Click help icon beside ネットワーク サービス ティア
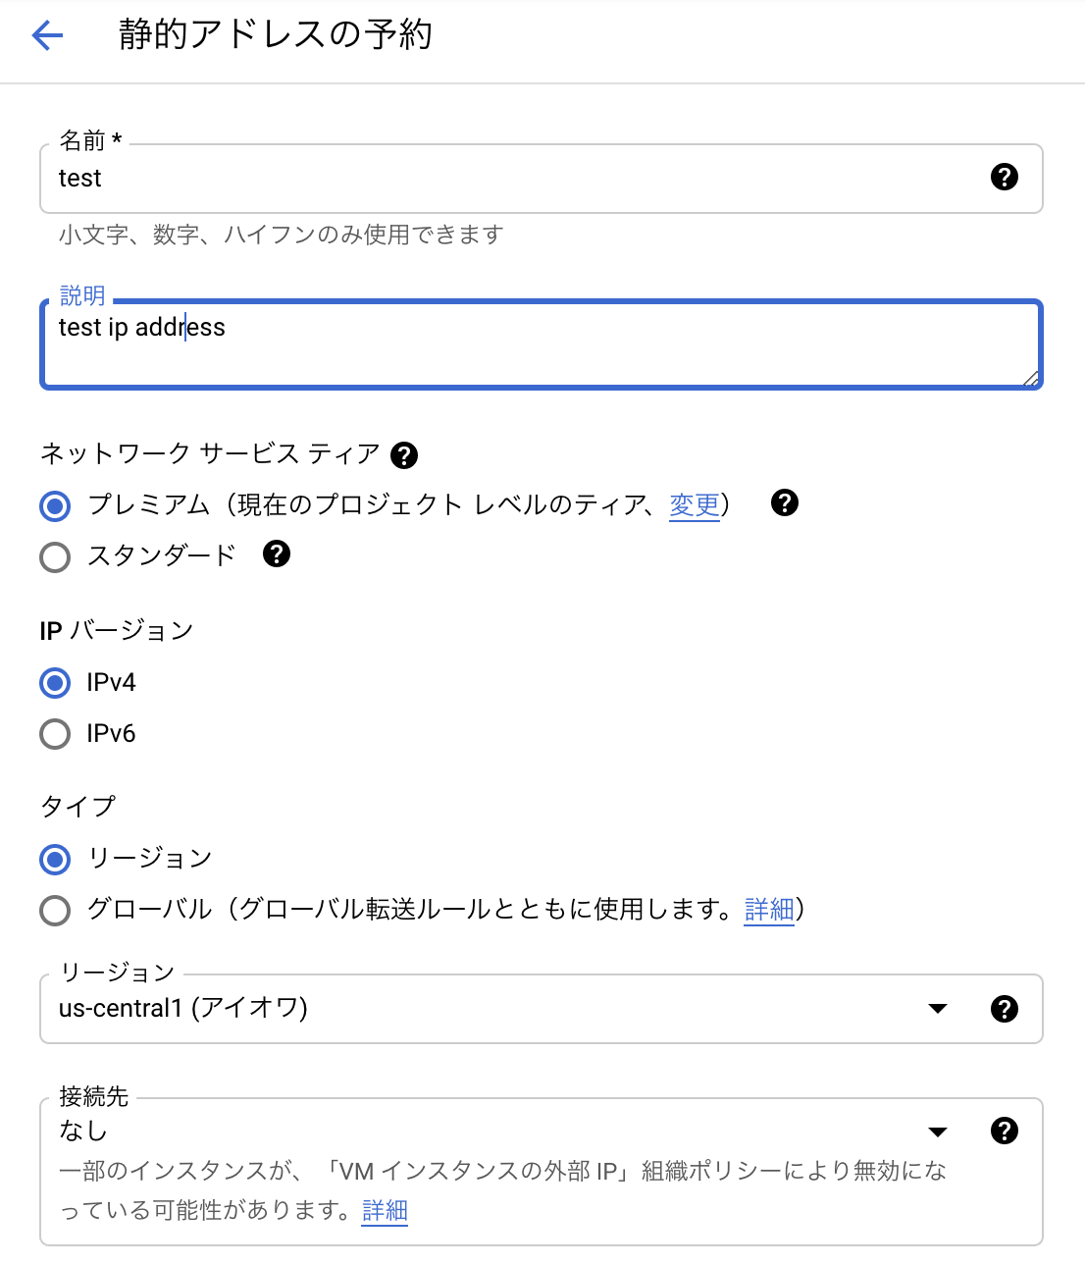The height and width of the screenshot is (1264, 1085). 404,455
